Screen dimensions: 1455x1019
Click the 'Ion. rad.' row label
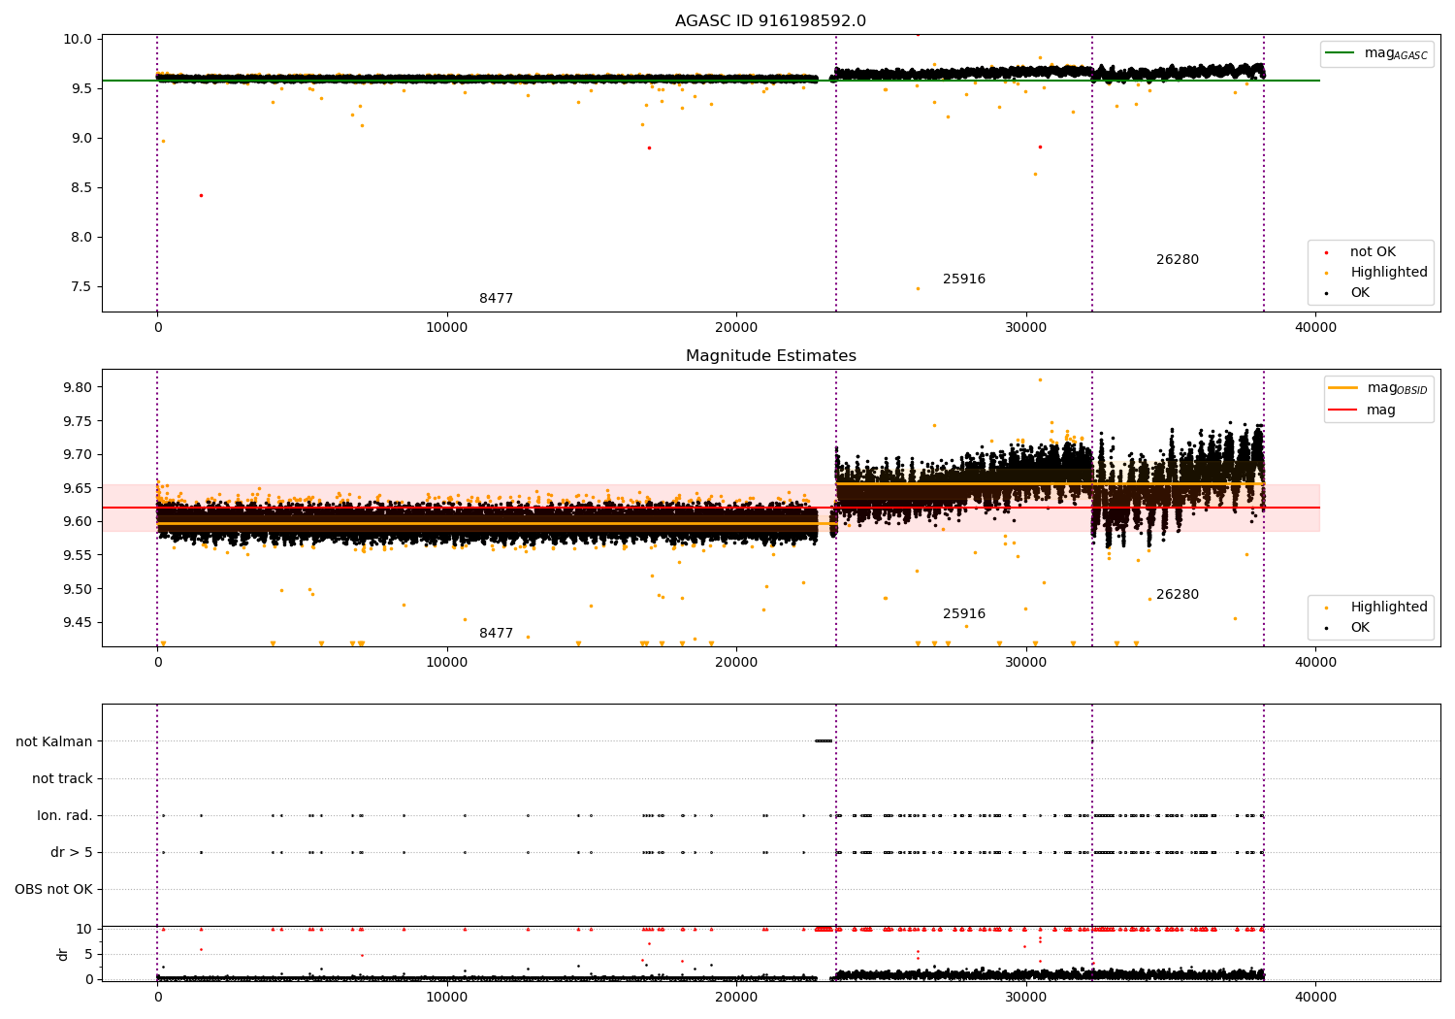point(65,816)
